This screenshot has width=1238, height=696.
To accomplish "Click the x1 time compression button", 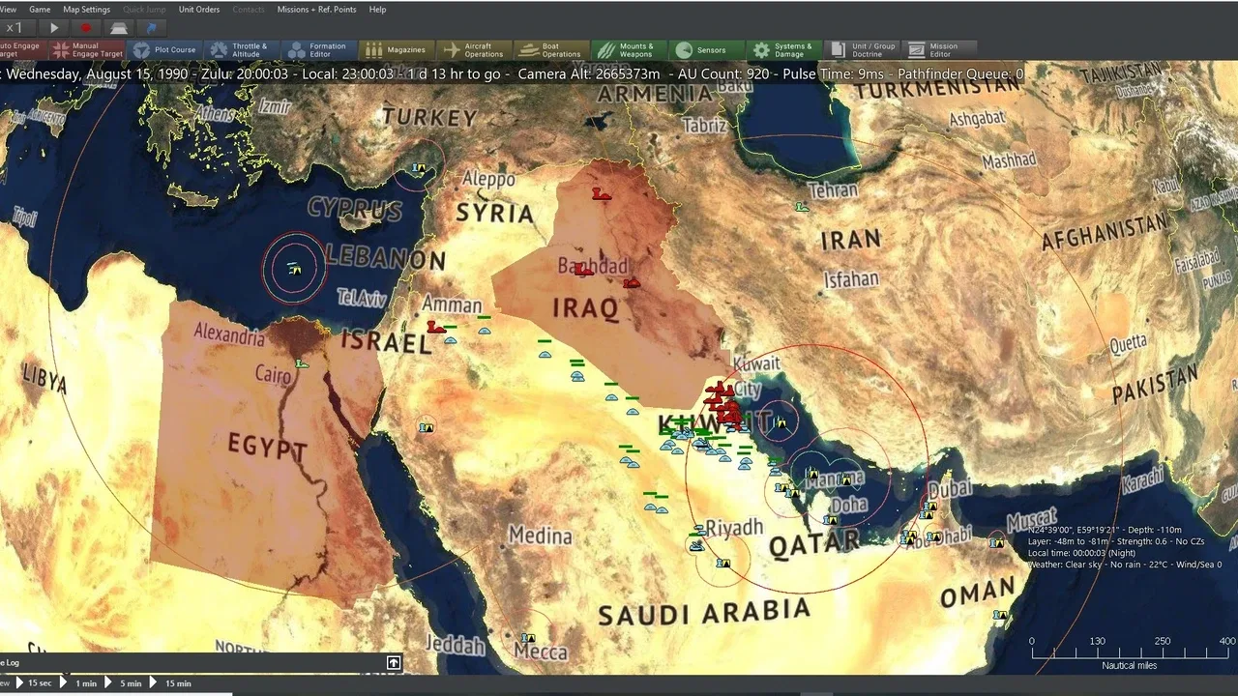I will point(15,28).
